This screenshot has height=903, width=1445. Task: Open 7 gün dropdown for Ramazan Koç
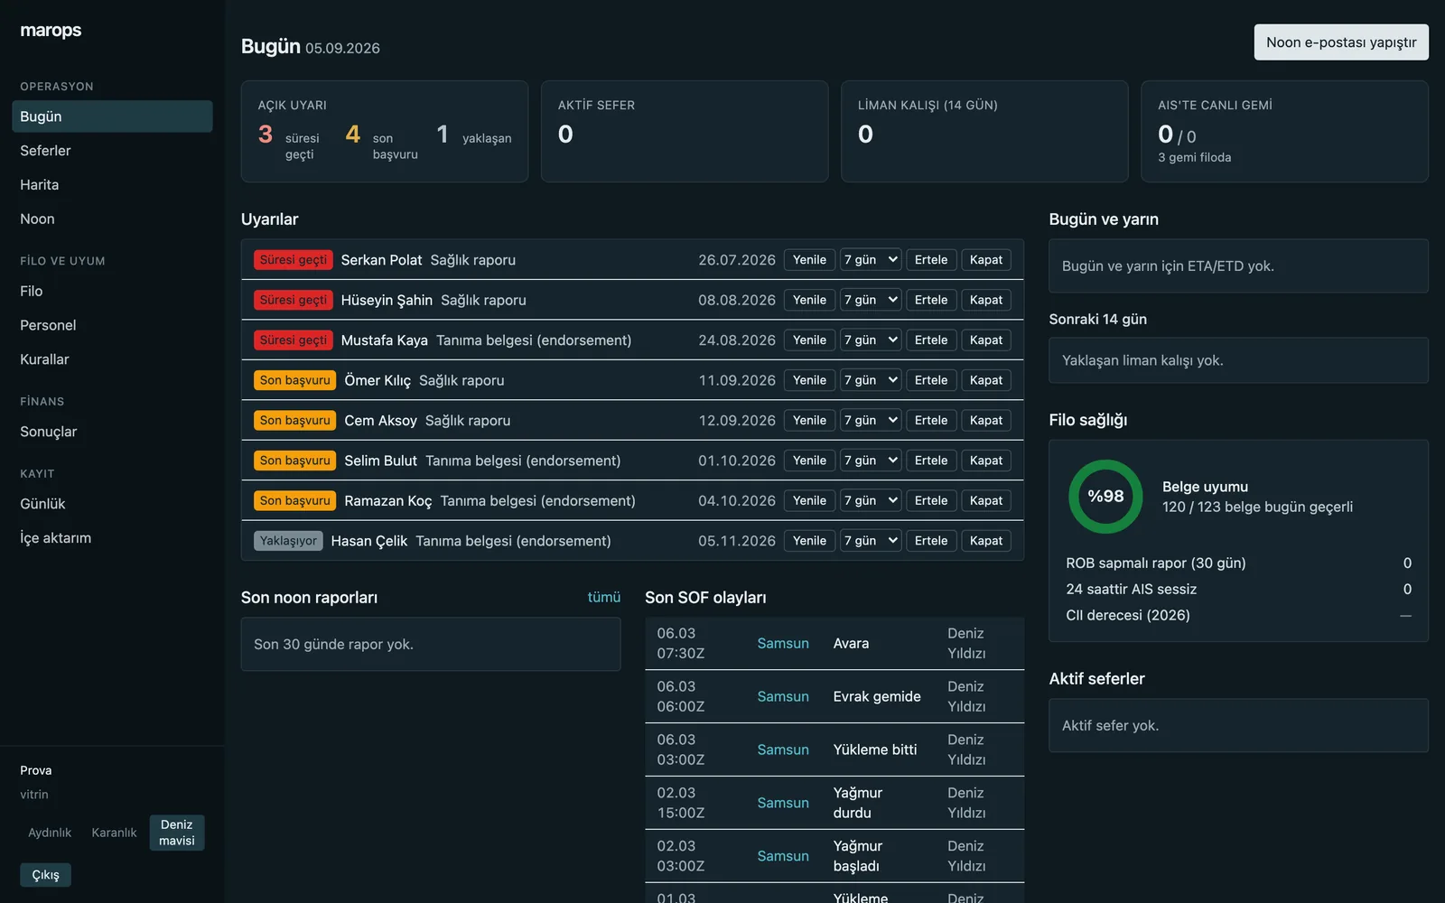[872, 501]
